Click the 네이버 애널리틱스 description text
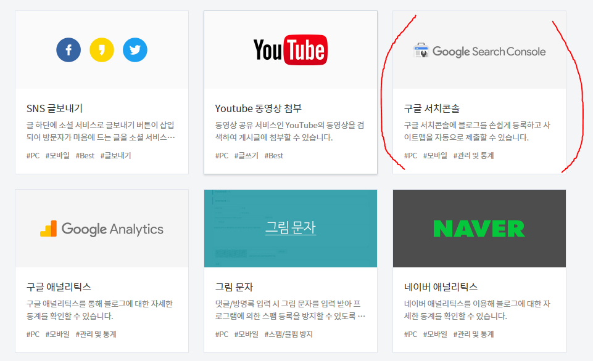The width and height of the screenshot is (593, 361). pos(477,310)
